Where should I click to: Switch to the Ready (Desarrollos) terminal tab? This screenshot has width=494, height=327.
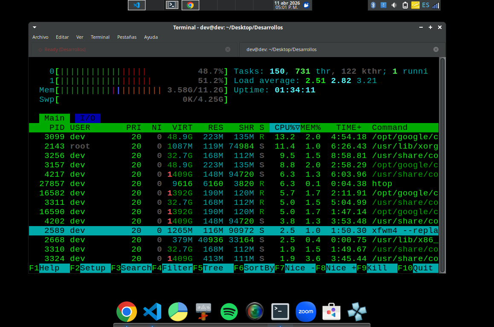click(x=134, y=49)
